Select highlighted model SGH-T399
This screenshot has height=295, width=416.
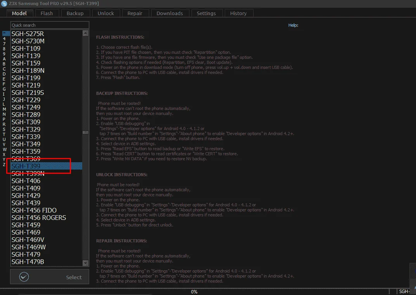pos(47,166)
